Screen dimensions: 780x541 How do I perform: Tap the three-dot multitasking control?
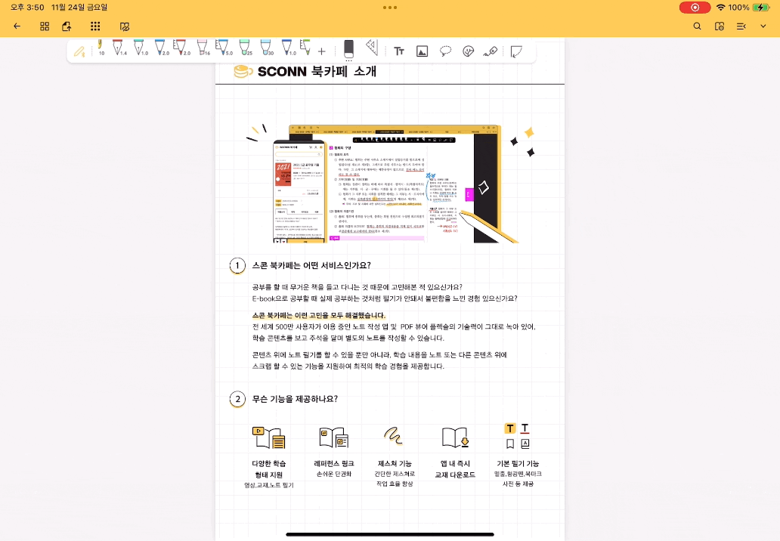[390, 8]
